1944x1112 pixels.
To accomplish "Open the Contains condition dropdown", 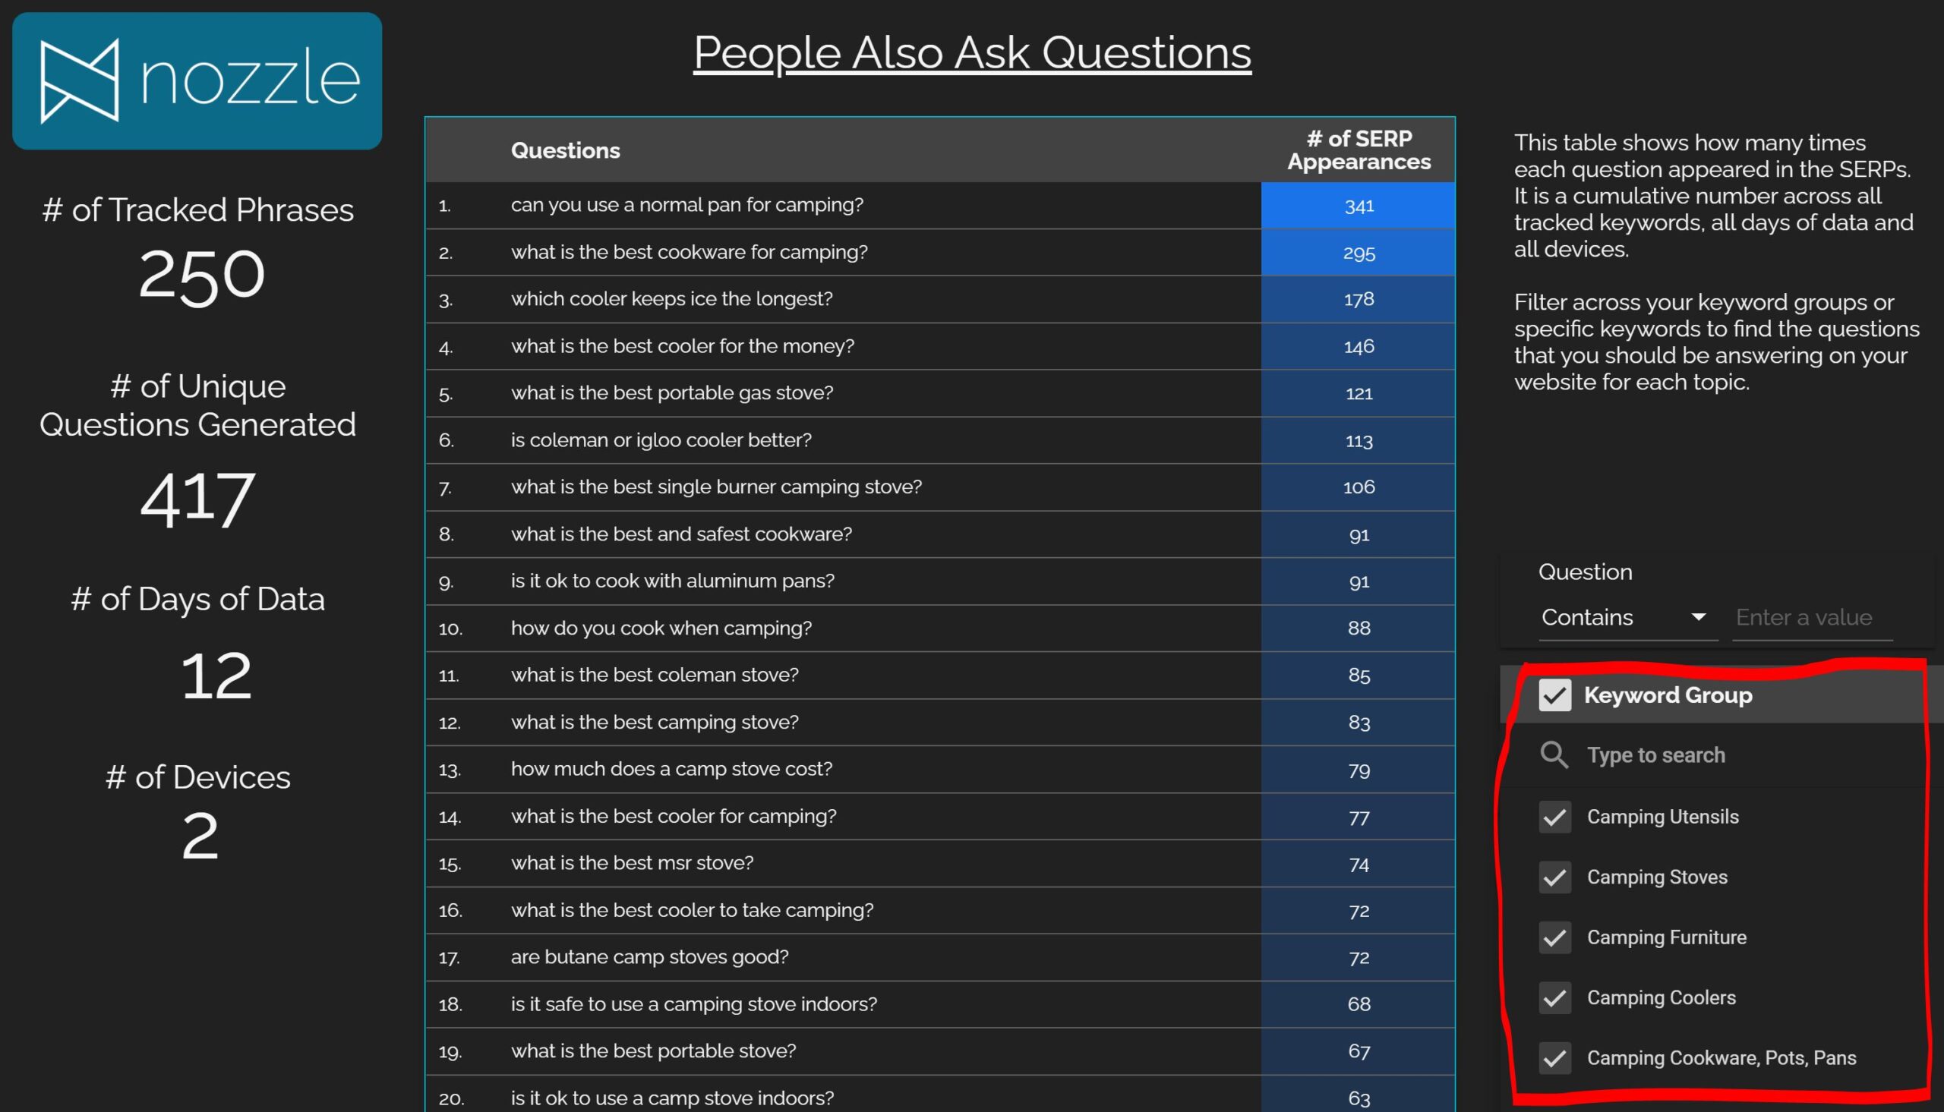I will coord(1627,617).
